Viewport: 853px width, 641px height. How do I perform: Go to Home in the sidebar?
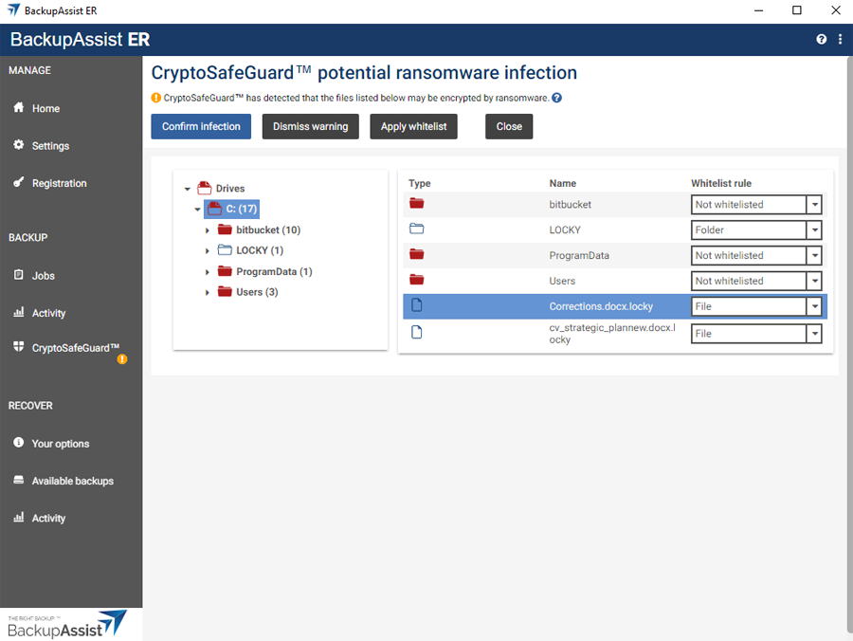pyautogui.click(x=45, y=108)
